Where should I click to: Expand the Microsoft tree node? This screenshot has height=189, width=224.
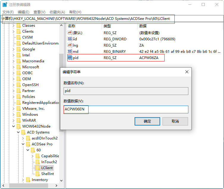pyautogui.click(x=14, y=67)
